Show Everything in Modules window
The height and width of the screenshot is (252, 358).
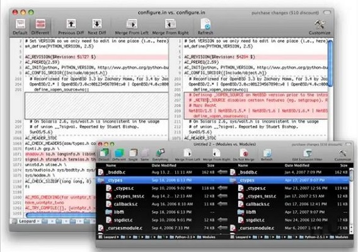coord(160,154)
